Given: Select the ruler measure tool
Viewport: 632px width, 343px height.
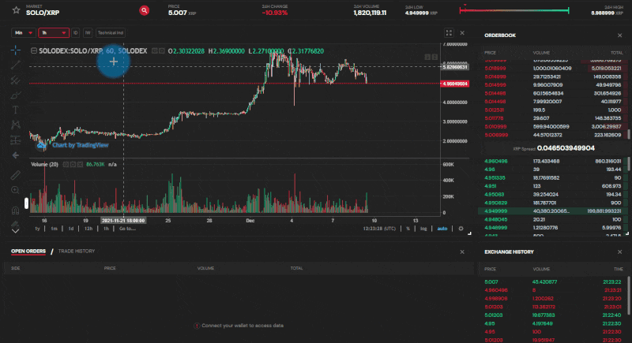Looking at the screenshot, I should (15, 175).
